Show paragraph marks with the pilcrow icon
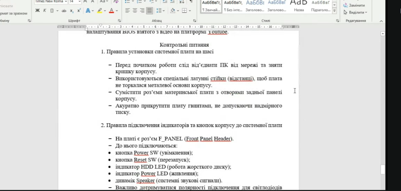This screenshot has height=191, width=401. (x=191, y=1)
